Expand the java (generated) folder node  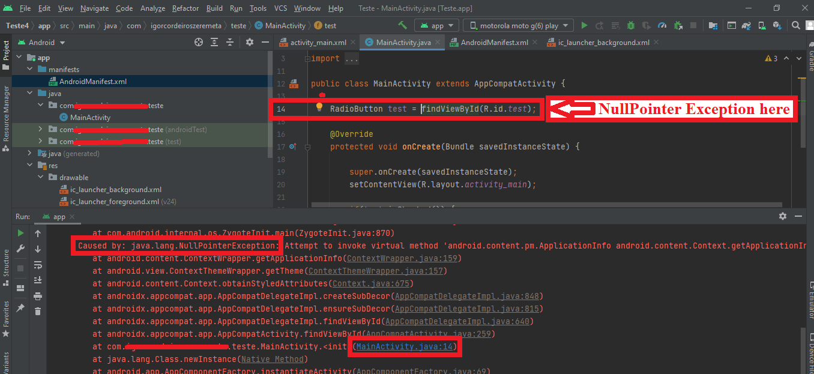29,154
